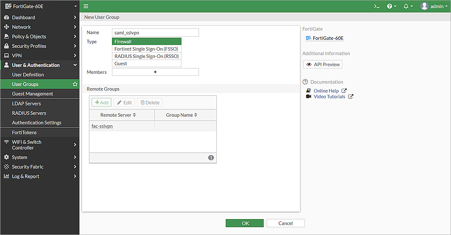Click the Video Tutorials external link icon
This screenshot has width=451, height=235.
351,96
